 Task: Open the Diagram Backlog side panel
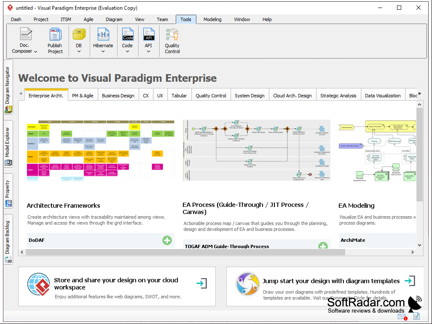pos(8,239)
